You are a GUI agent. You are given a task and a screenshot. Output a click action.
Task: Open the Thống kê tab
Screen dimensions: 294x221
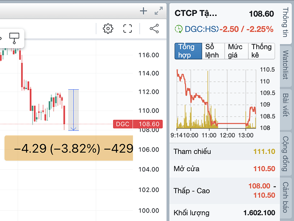point(262,51)
